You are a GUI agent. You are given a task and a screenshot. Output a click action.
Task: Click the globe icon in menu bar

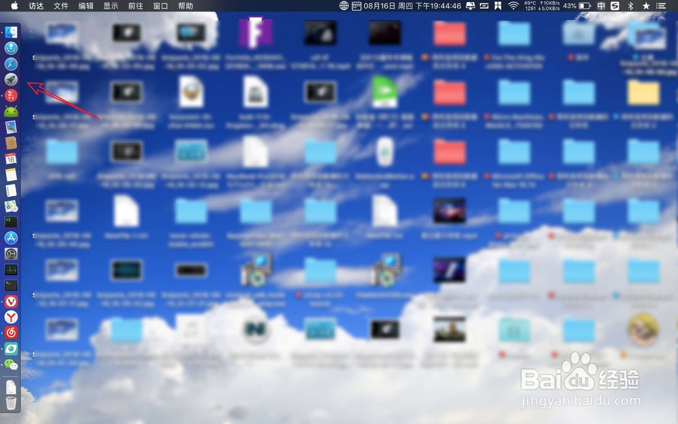[x=344, y=5]
